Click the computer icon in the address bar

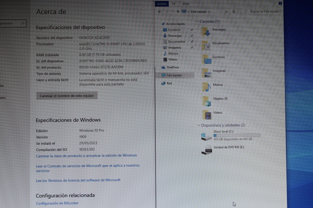pos(184,12)
